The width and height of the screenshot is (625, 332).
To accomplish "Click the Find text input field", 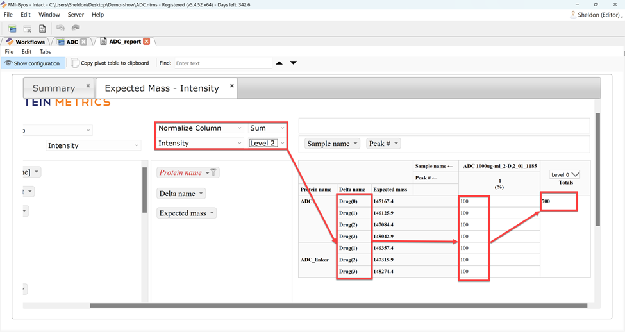I will tap(222, 63).
